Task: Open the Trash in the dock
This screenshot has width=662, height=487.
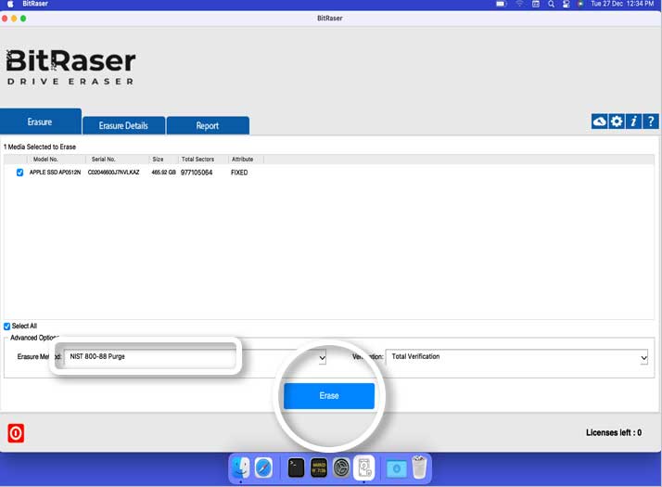Action: (x=419, y=468)
